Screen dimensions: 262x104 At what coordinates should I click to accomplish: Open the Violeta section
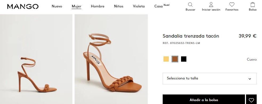coord(139,6)
